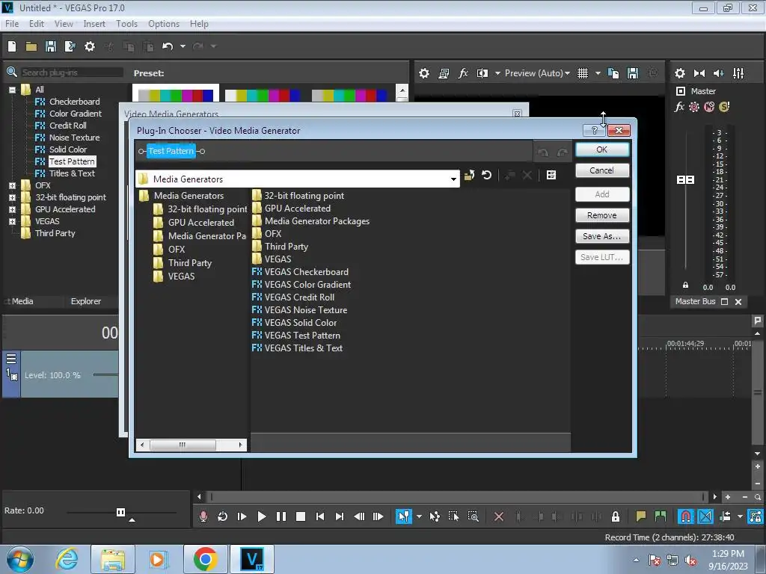Click OK in Plug-In Chooser
Image resolution: width=766 pixels, height=574 pixels.
(602, 149)
